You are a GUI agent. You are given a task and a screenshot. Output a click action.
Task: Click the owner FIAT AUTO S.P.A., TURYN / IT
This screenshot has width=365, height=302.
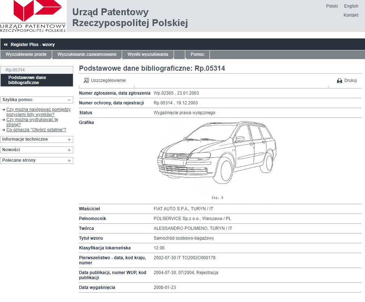click(x=183, y=209)
